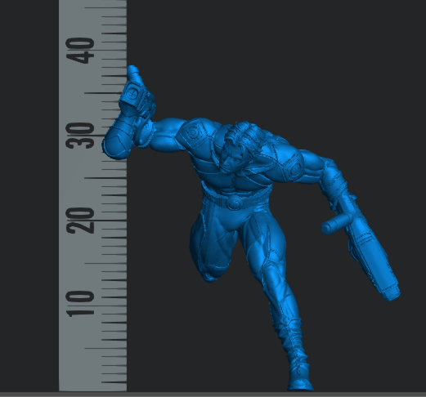This screenshot has width=426, height=397.
Task: Click the ruler's "30" marking
Action: (x=80, y=136)
